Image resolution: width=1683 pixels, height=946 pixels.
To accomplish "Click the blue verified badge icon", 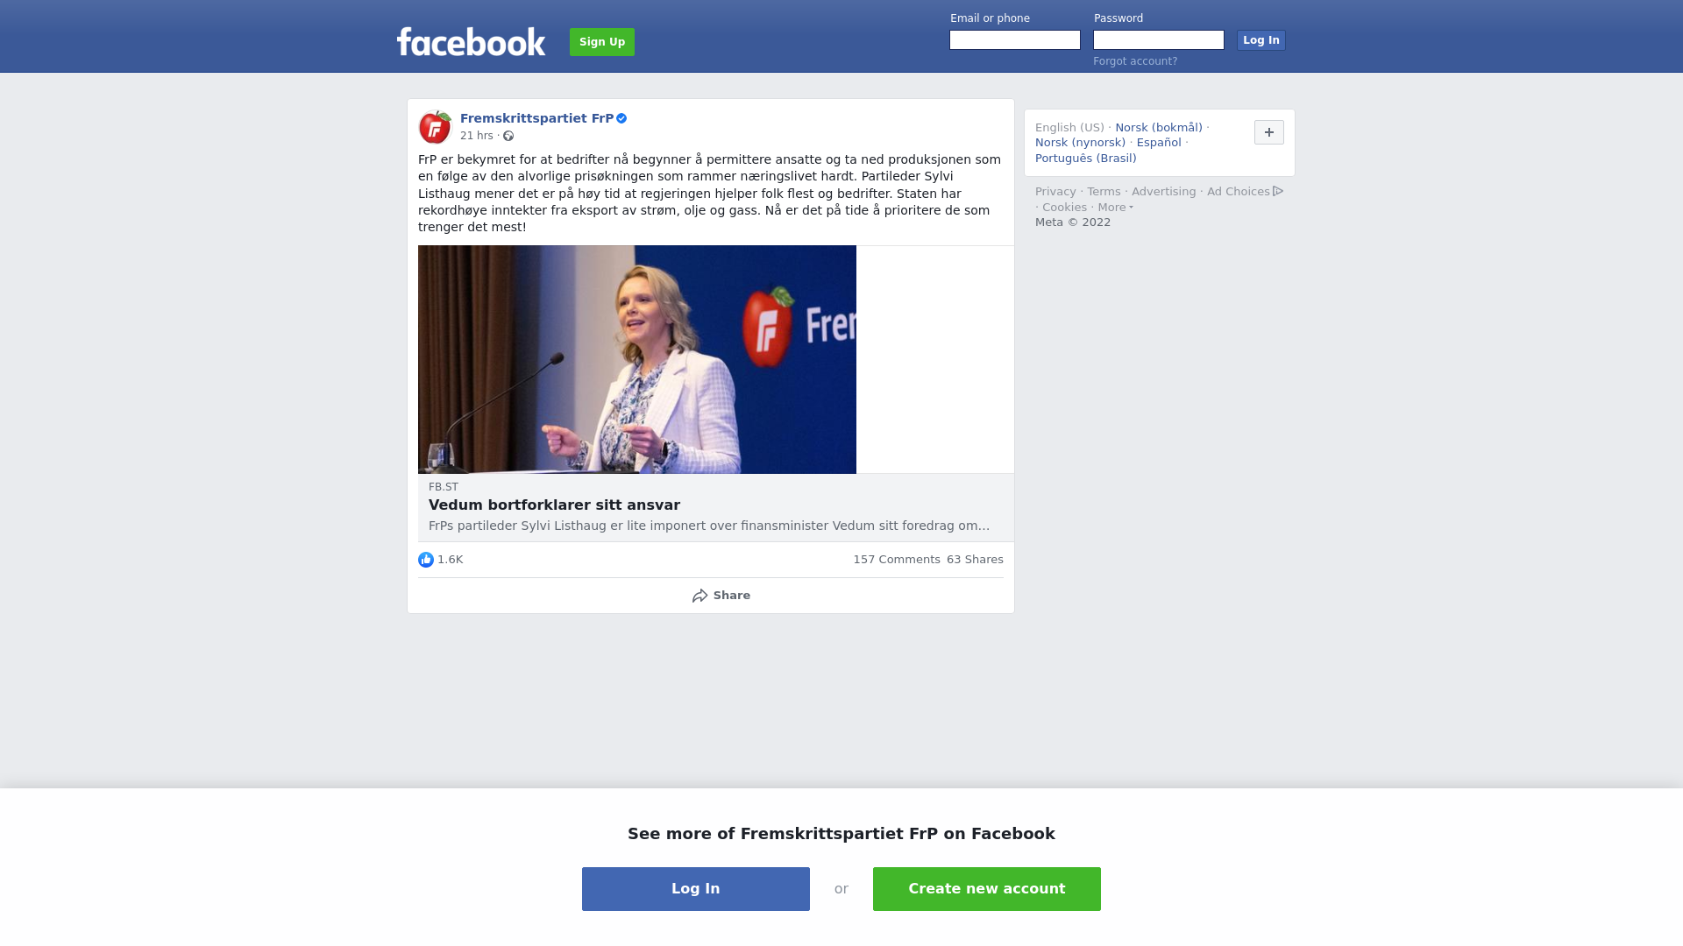I will coord(621,118).
